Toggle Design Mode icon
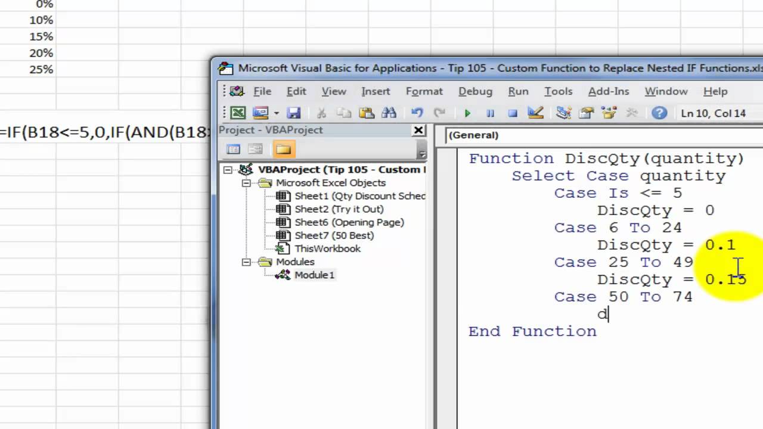The width and height of the screenshot is (763, 429). coord(535,113)
